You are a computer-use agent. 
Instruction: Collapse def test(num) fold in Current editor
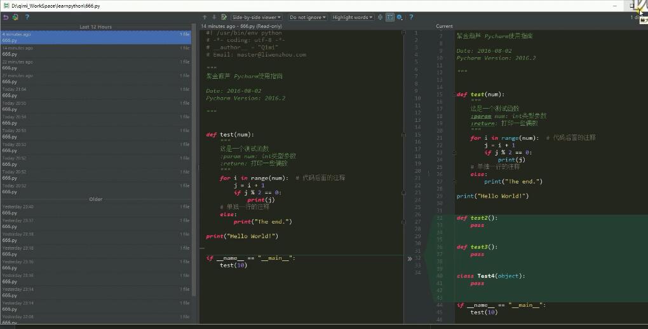click(x=454, y=95)
